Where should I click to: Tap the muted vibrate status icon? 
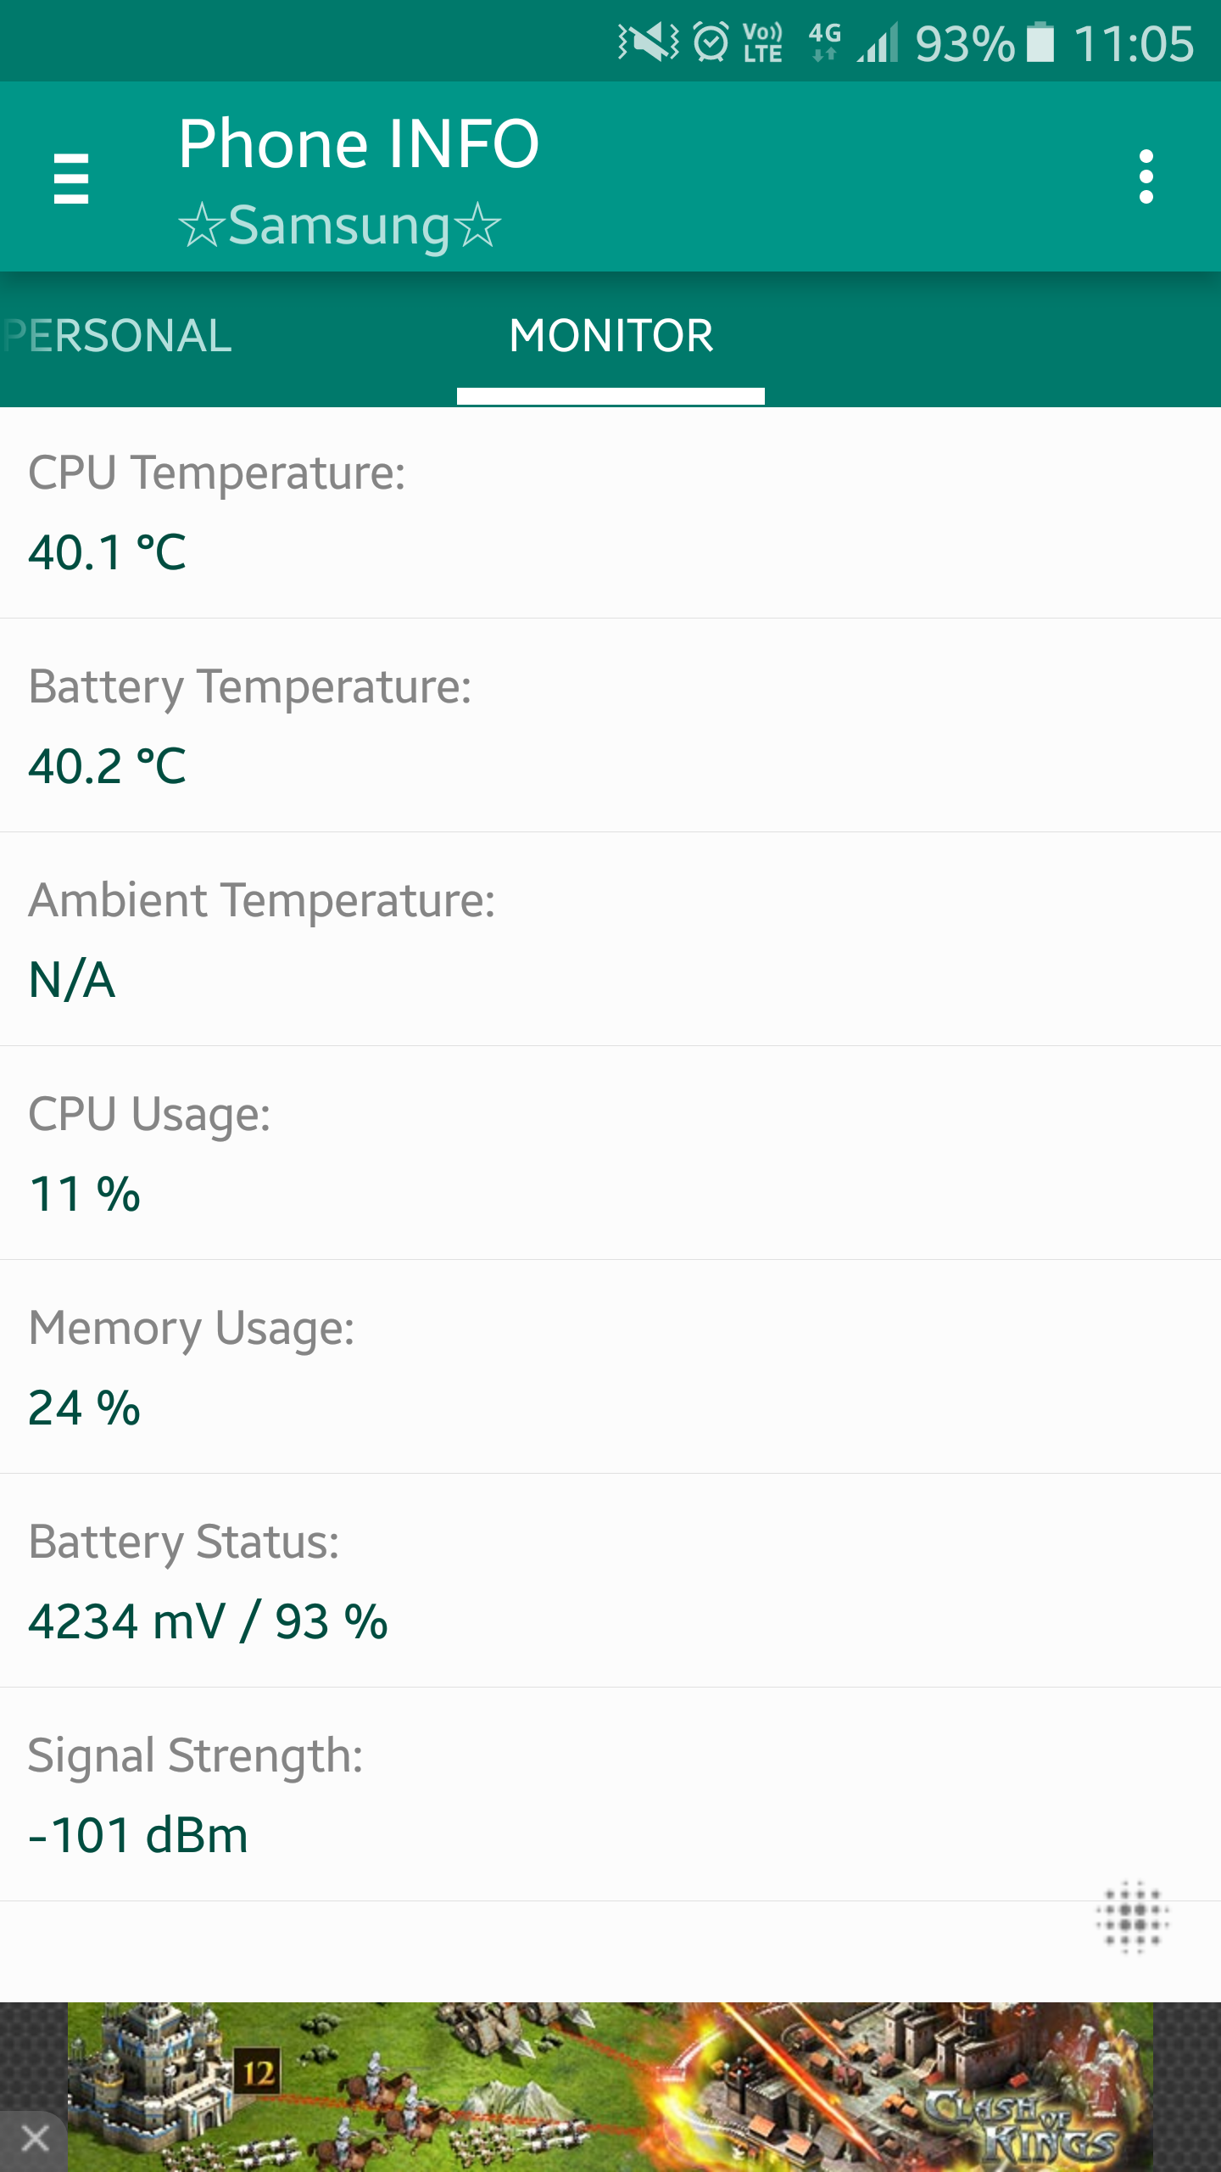point(649,42)
